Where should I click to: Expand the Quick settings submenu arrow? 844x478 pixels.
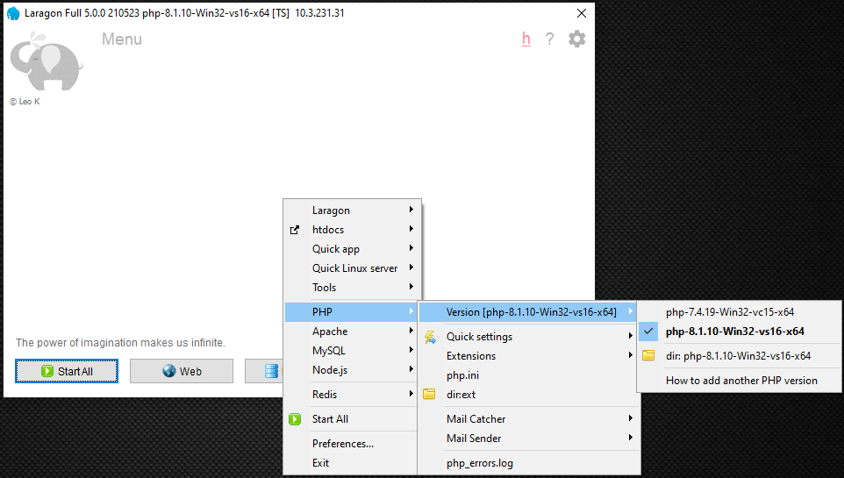pyautogui.click(x=630, y=336)
